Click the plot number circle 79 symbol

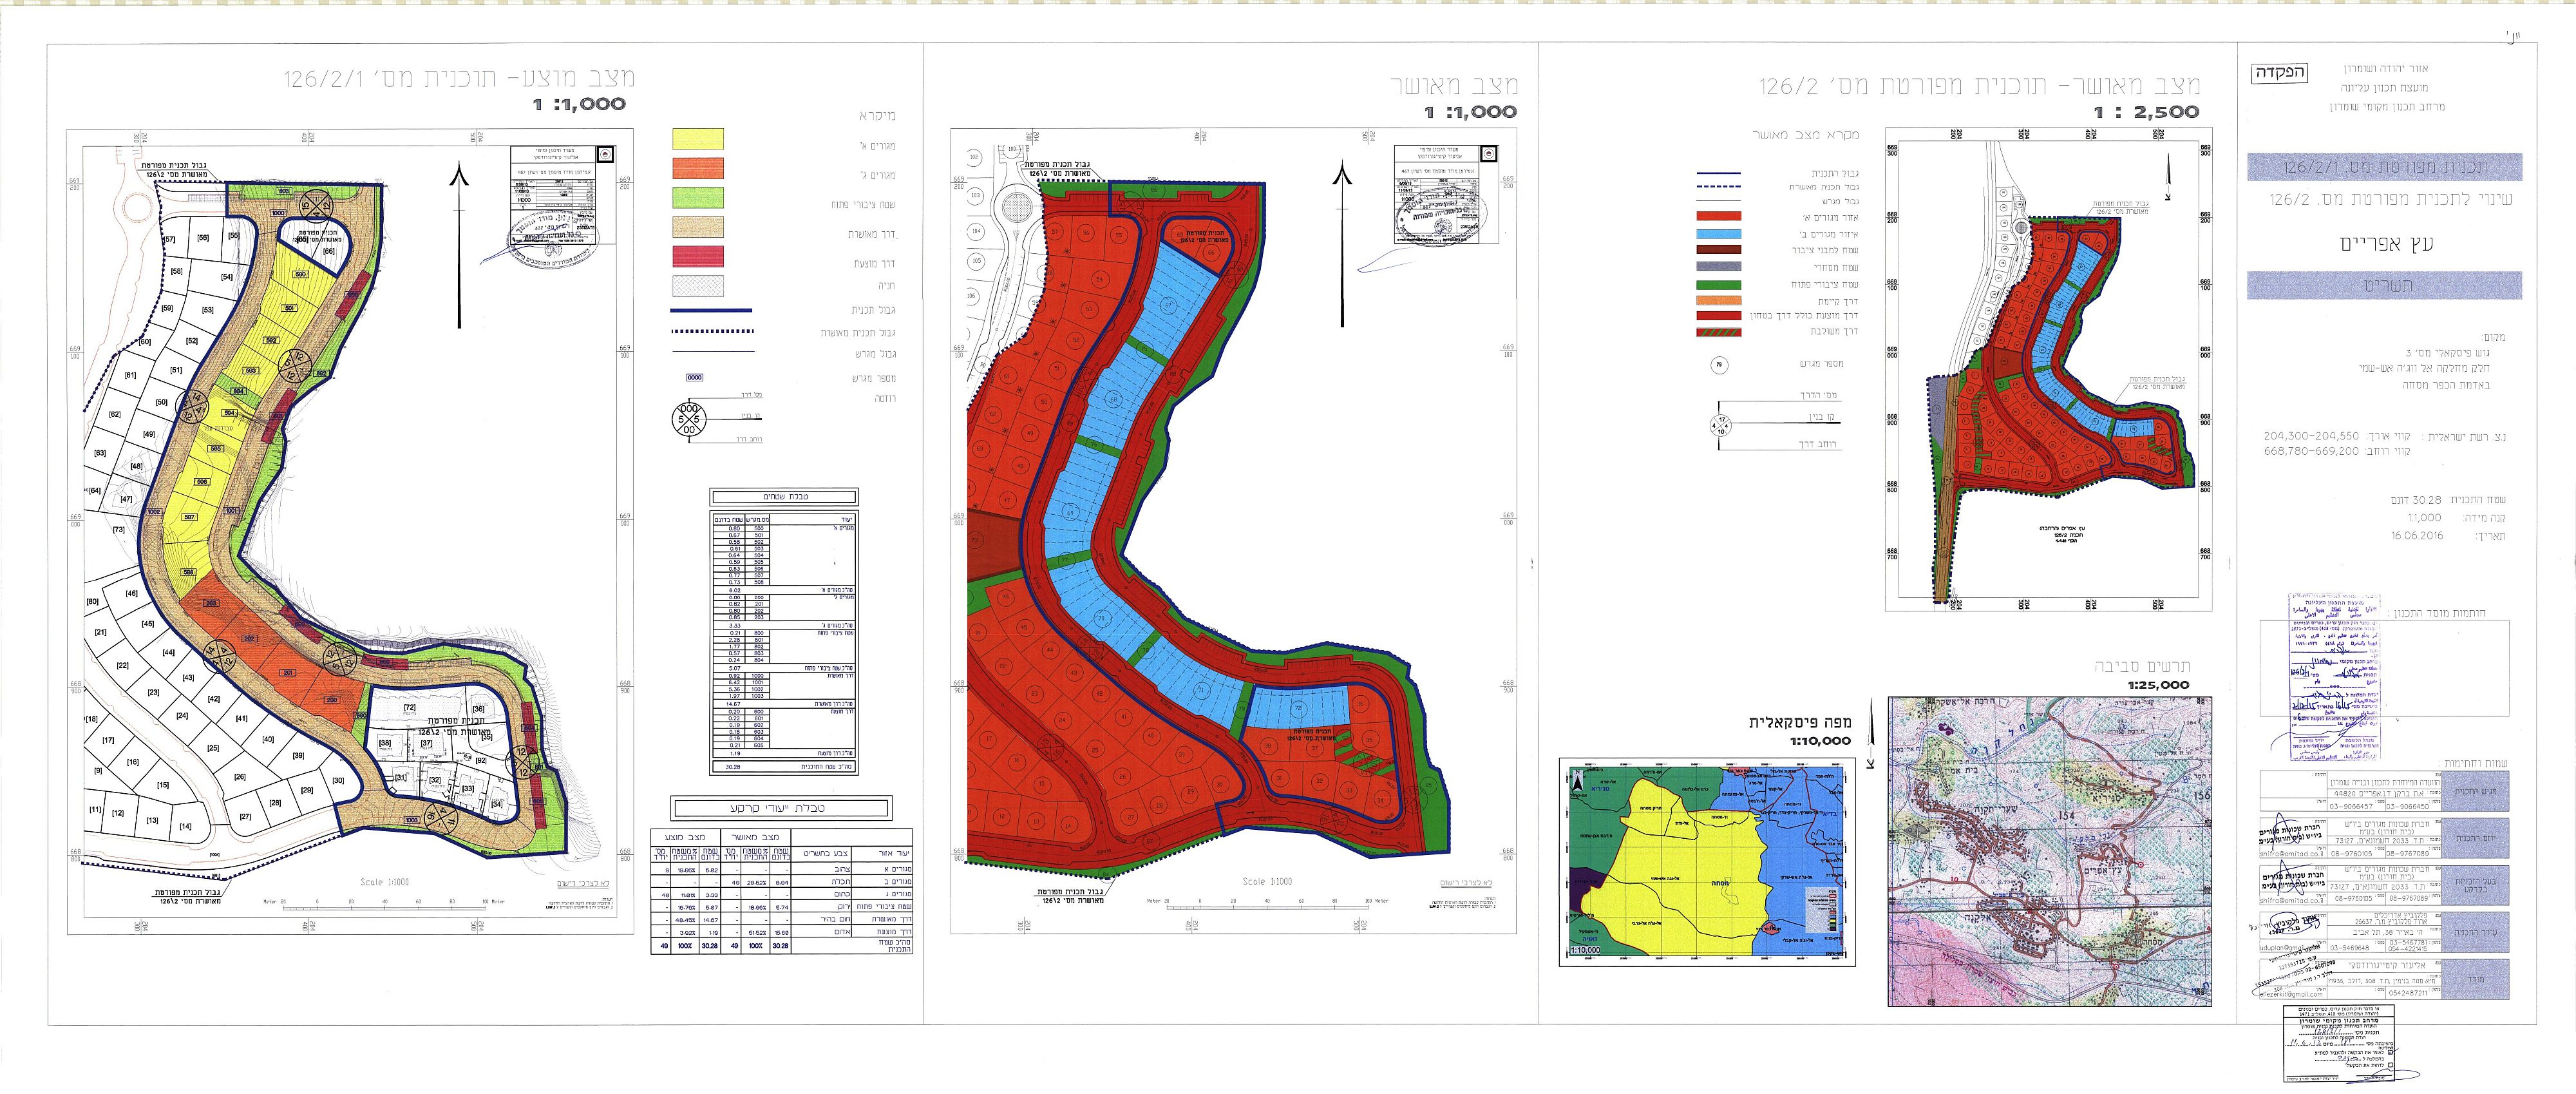[x=1719, y=366]
